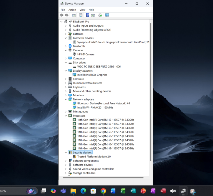Open File Explorer from the taskbar
The image size is (213, 196).
click(73, 191)
